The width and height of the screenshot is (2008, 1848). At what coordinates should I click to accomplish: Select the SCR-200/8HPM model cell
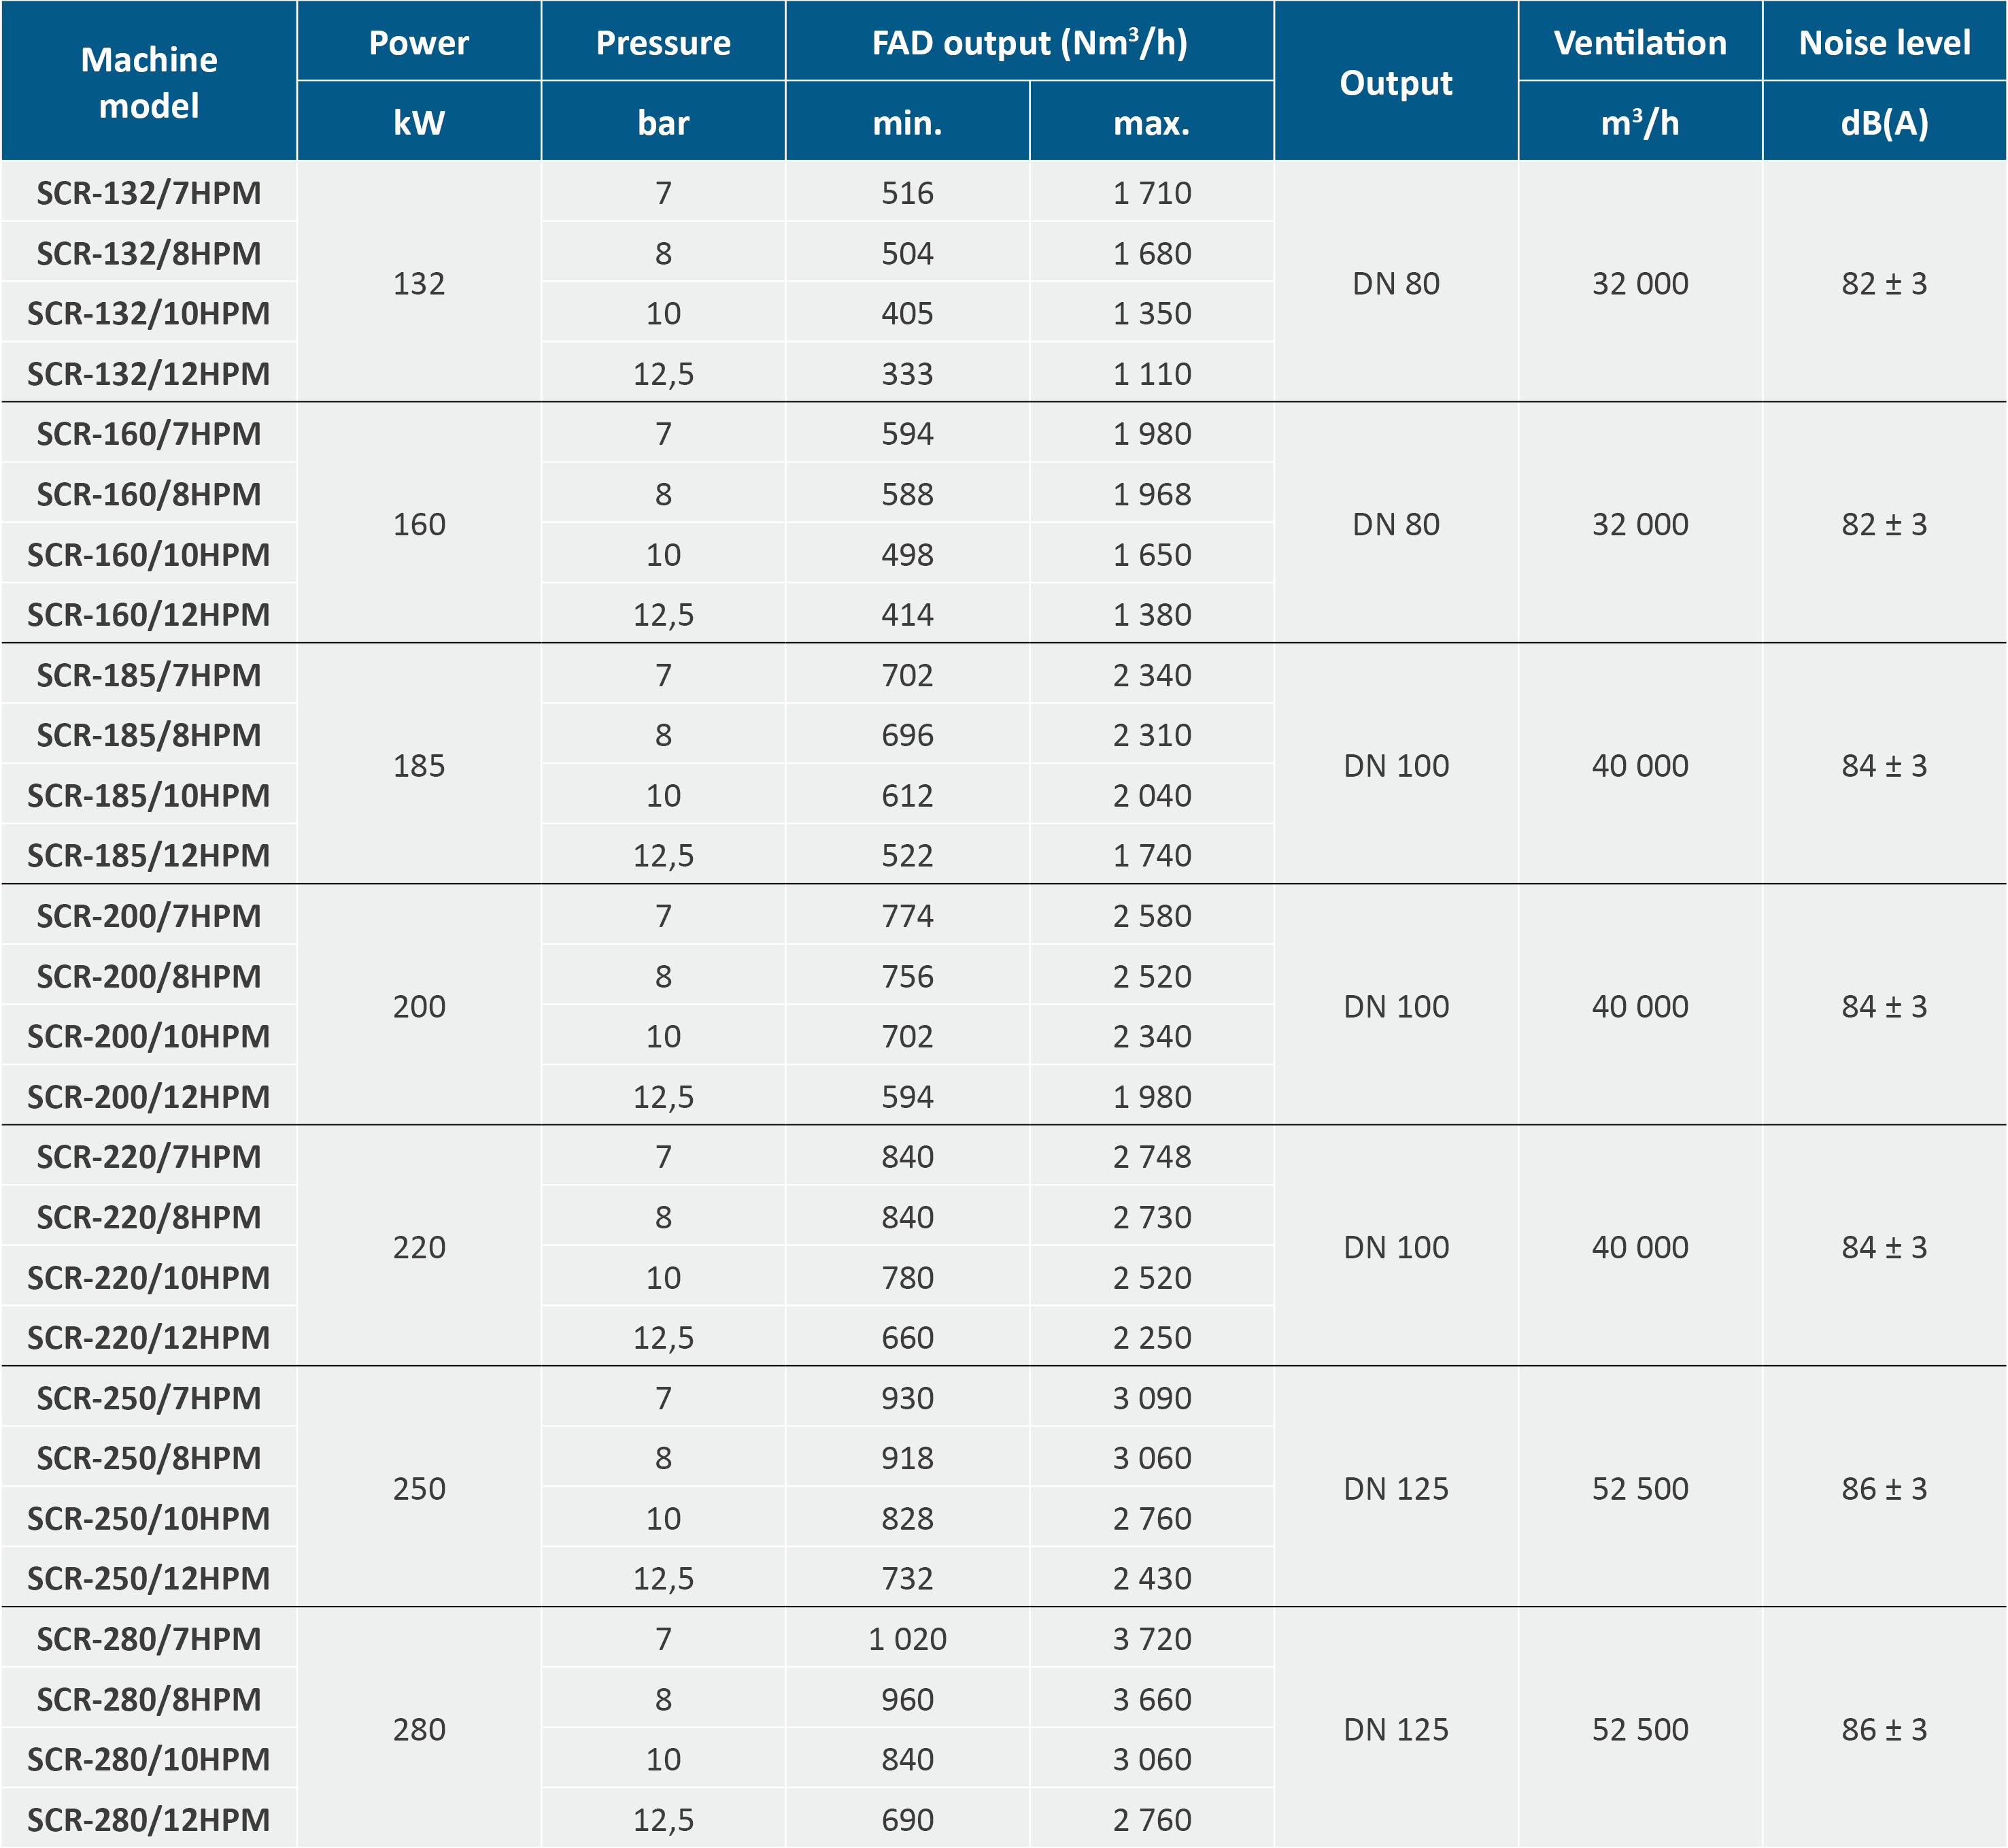pyautogui.click(x=149, y=976)
